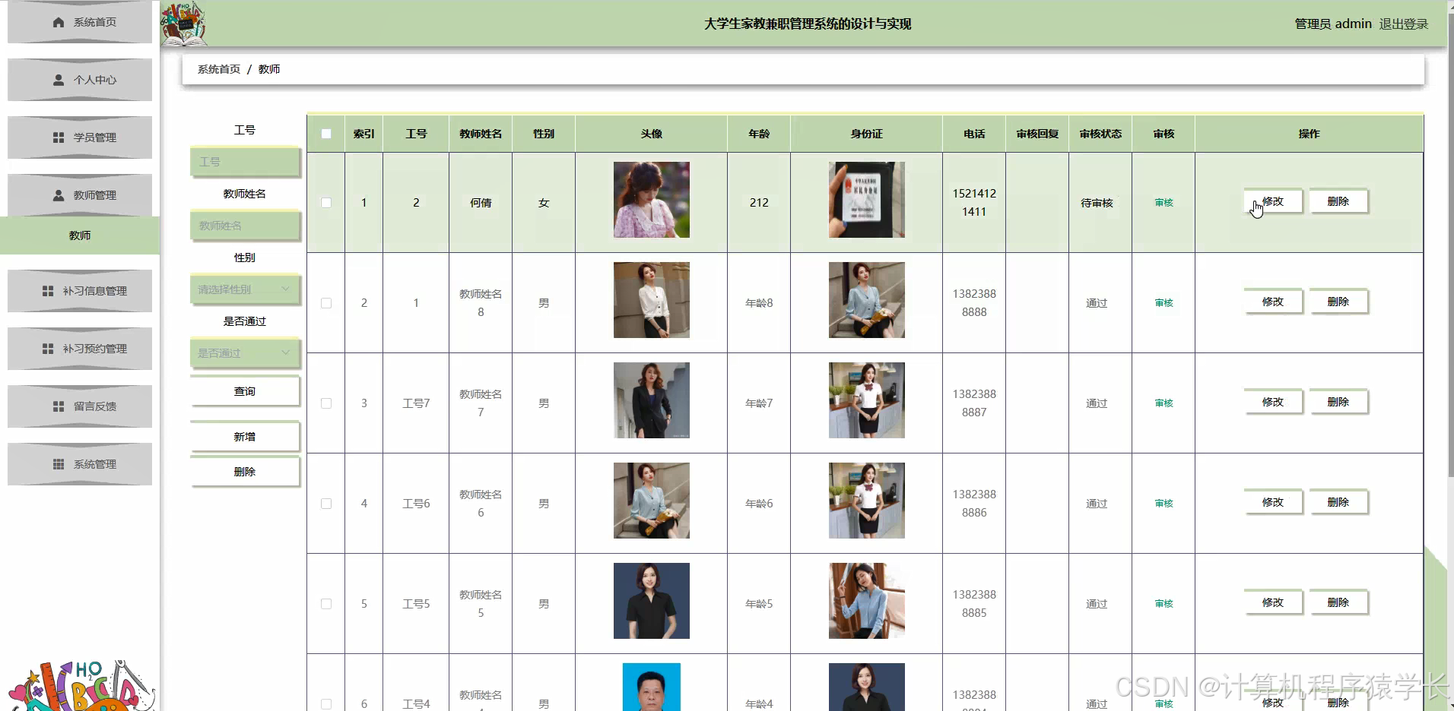
Task: Click the person icon beside 个人中心
Action: pos(59,80)
